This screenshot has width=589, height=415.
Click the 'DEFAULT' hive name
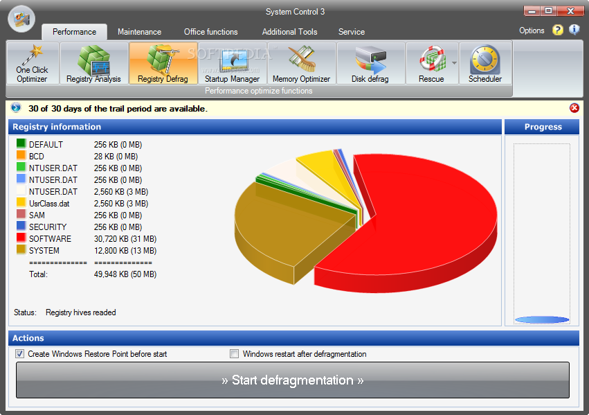point(46,145)
